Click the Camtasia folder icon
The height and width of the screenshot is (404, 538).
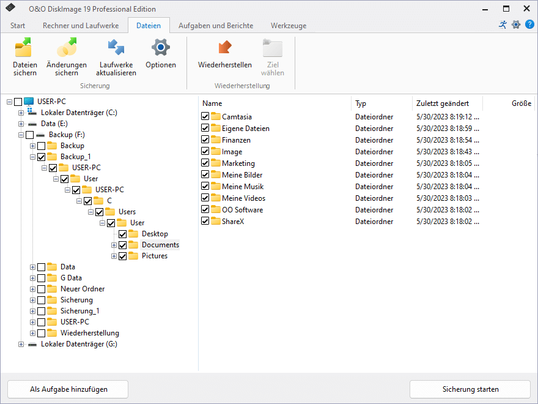(x=216, y=116)
